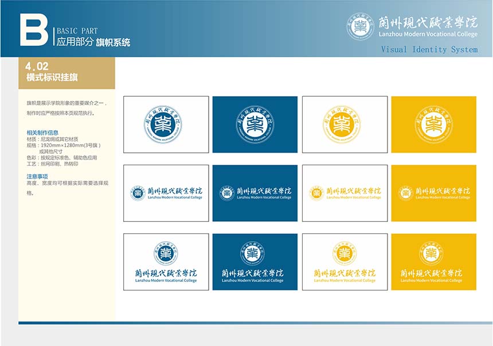The image size is (493, 346).
Task: Choose the yellow stacked seal-and-name flag on white
Action: click(x=345, y=262)
